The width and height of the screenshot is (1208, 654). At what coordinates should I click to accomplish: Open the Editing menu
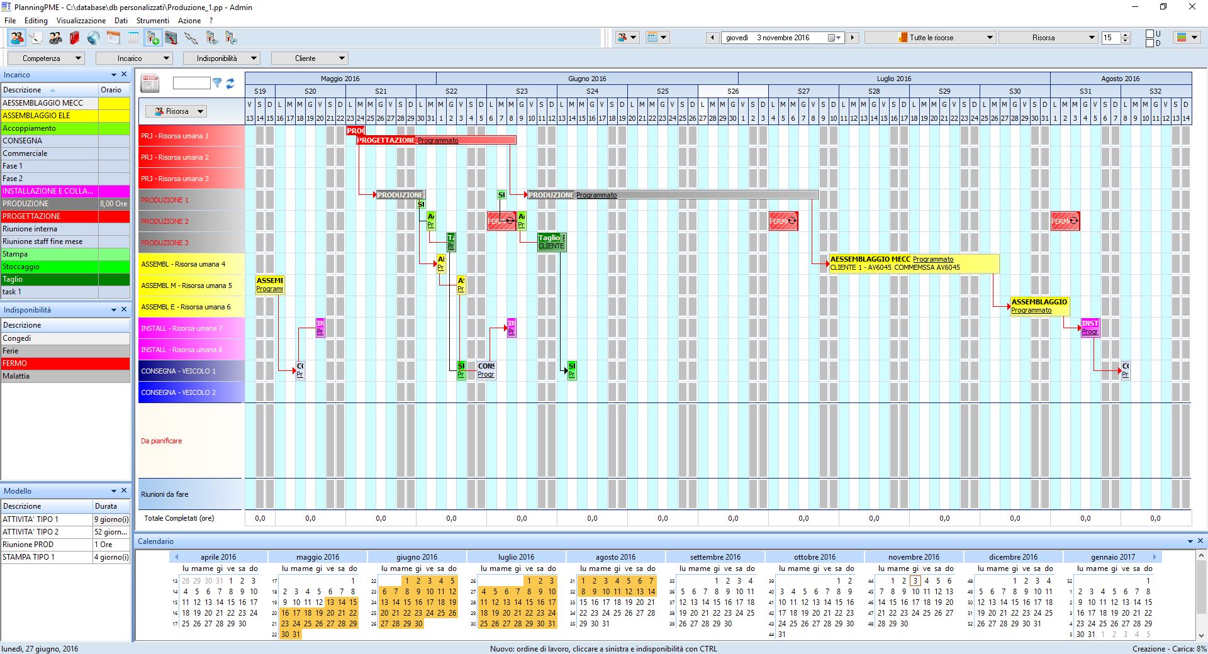click(x=36, y=21)
